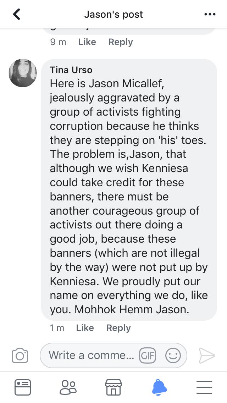This screenshot has width=227, height=403.
Task: Open the three-dot options menu
Action: 210,15
